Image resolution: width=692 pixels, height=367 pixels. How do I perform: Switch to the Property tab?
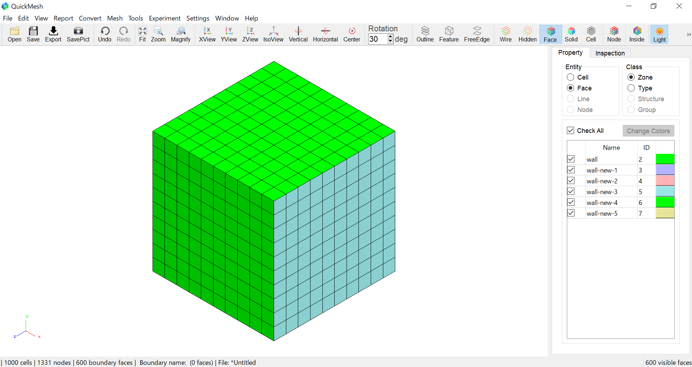pyautogui.click(x=570, y=53)
